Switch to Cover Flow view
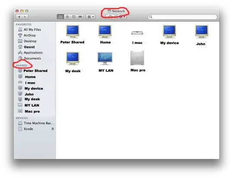This screenshot has height=178, width=233. click(x=80, y=17)
